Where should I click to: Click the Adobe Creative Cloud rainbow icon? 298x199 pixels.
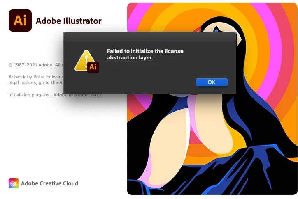pyautogui.click(x=14, y=183)
